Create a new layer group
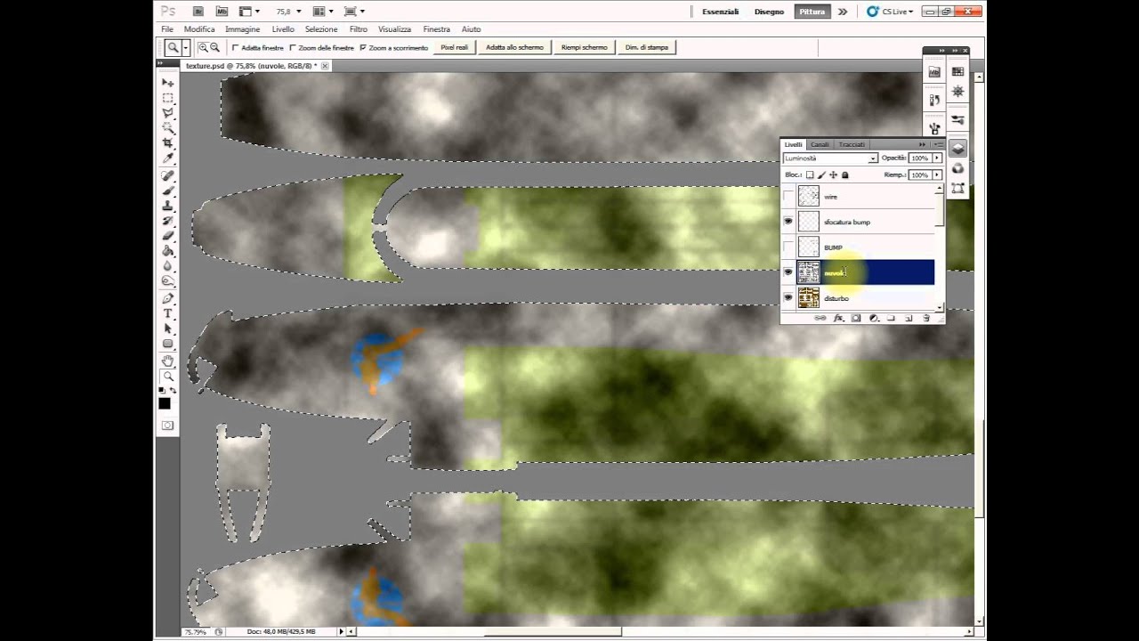The image size is (1139, 641). click(x=891, y=318)
